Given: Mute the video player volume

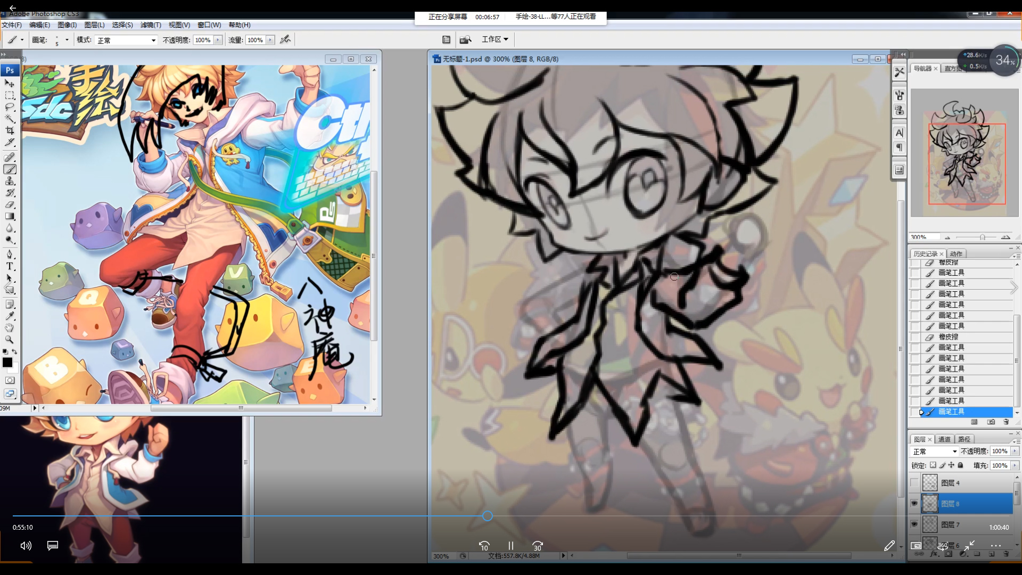Looking at the screenshot, I should point(26,546).
